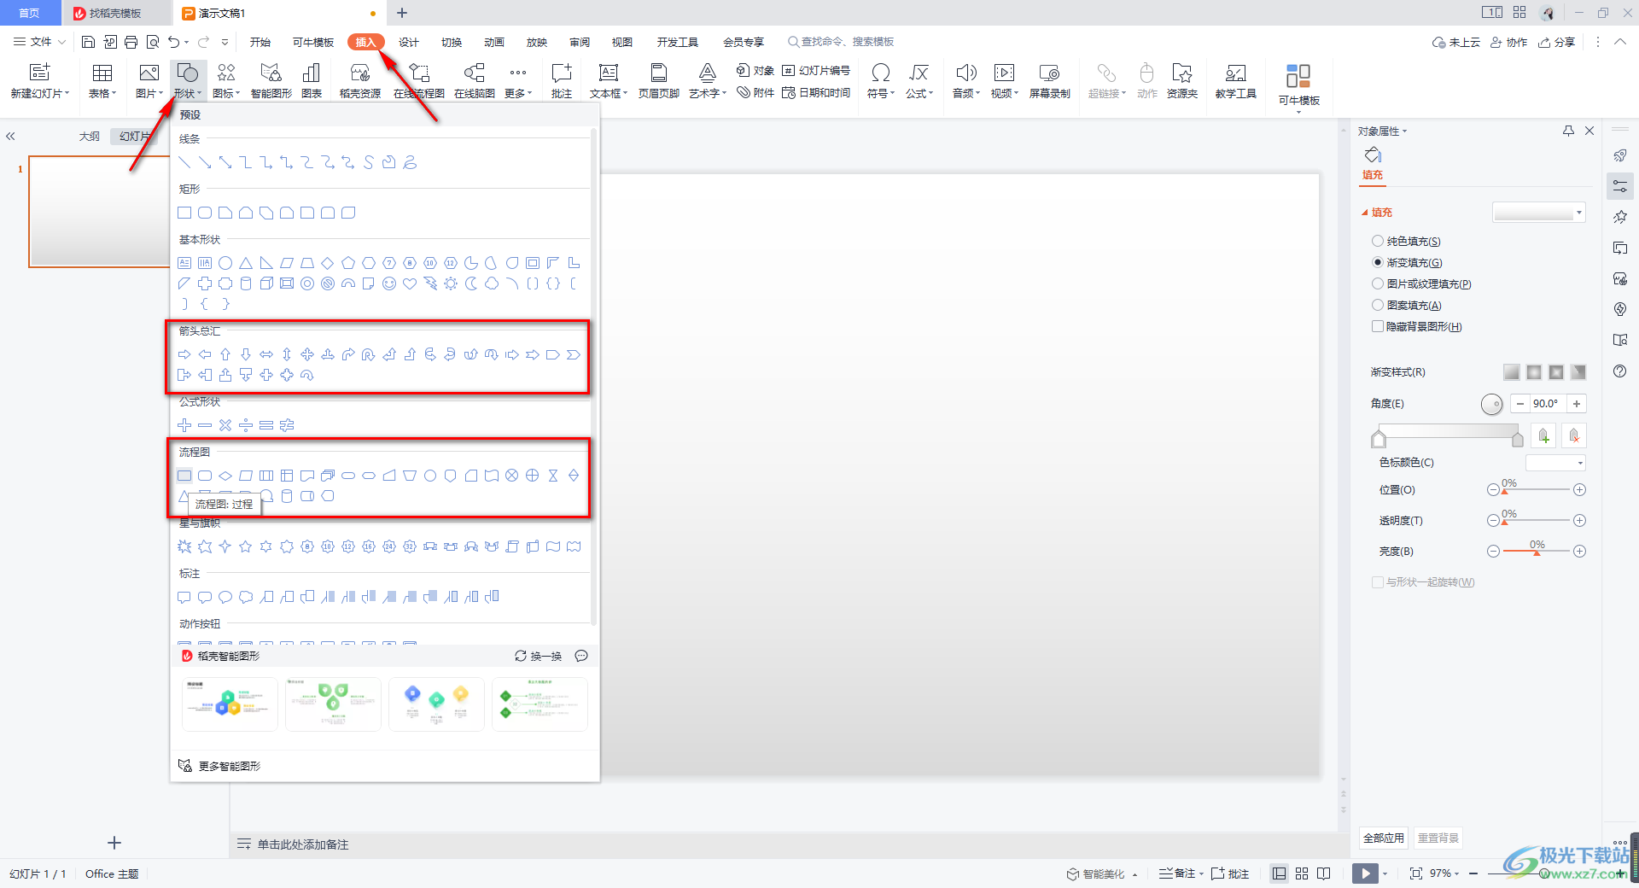Switch to reading view in status bar

tap(1324, 873)
